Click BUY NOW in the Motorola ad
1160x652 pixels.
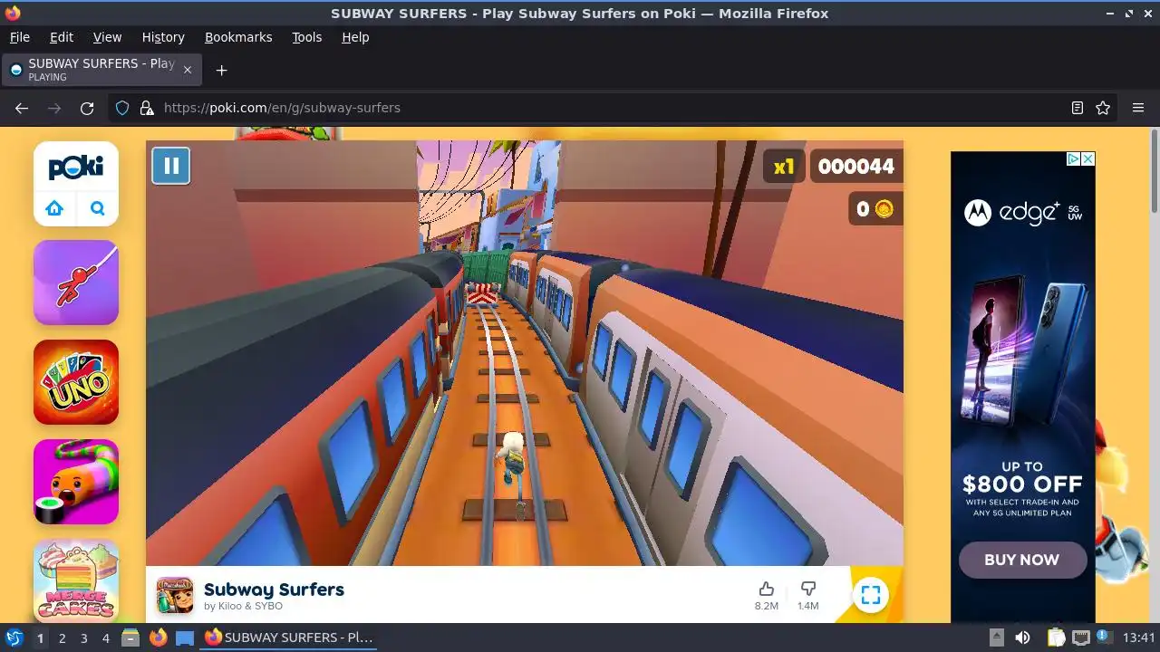click(1022, 560)
